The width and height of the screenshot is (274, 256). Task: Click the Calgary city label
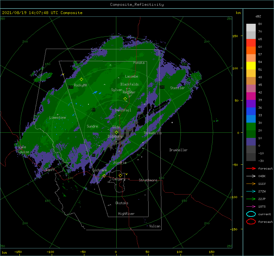pyautogui.click(x=119, y=179)
